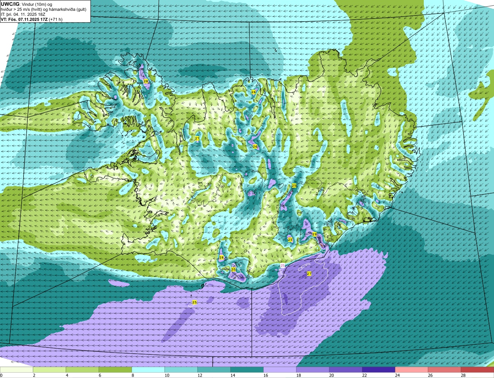Select the 'IT: þri. 04. 11. 2025 18Z' line

pyautogui.click(x=24, y=14)
